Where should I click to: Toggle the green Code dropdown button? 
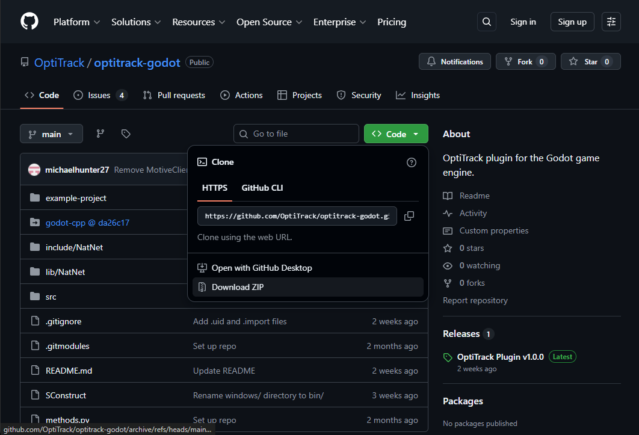(396, 134)
